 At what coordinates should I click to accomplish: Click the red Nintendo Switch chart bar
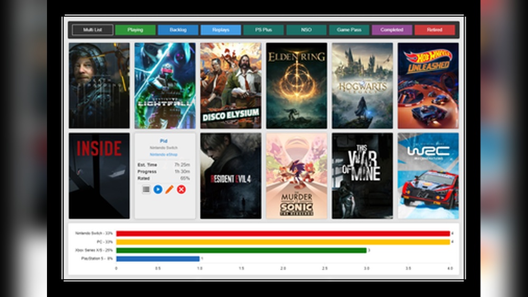point(282,234)
